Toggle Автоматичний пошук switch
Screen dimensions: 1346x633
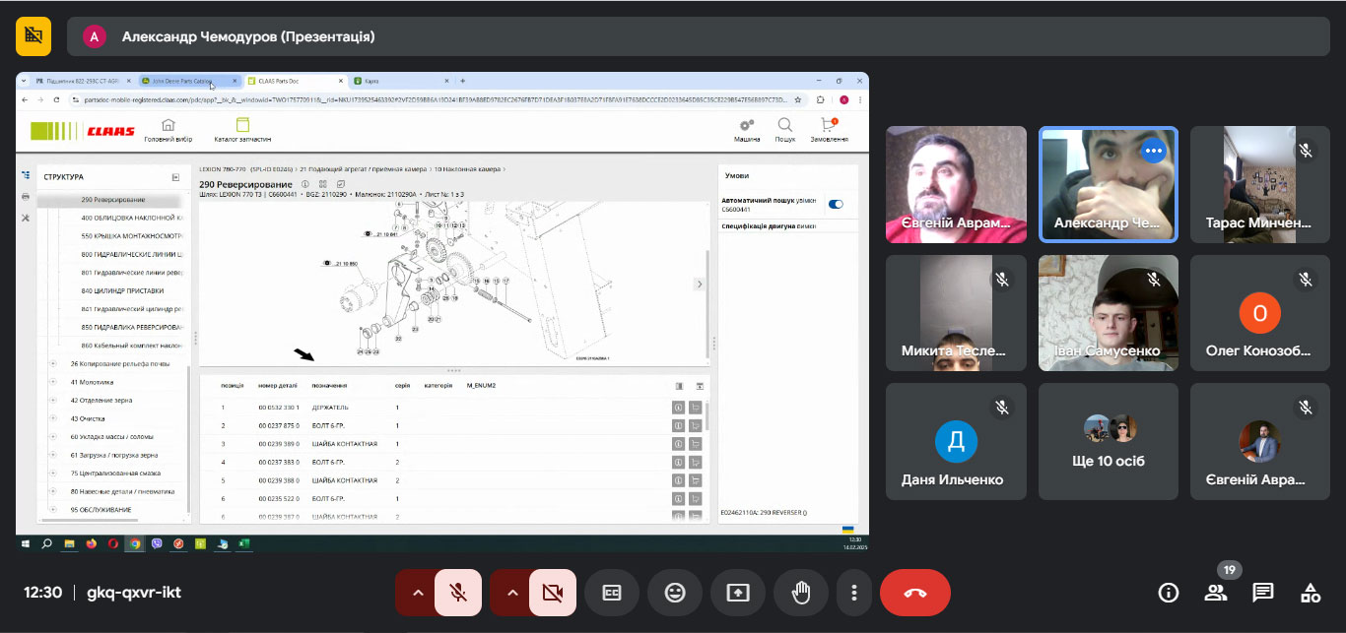(x=836, y=205)
